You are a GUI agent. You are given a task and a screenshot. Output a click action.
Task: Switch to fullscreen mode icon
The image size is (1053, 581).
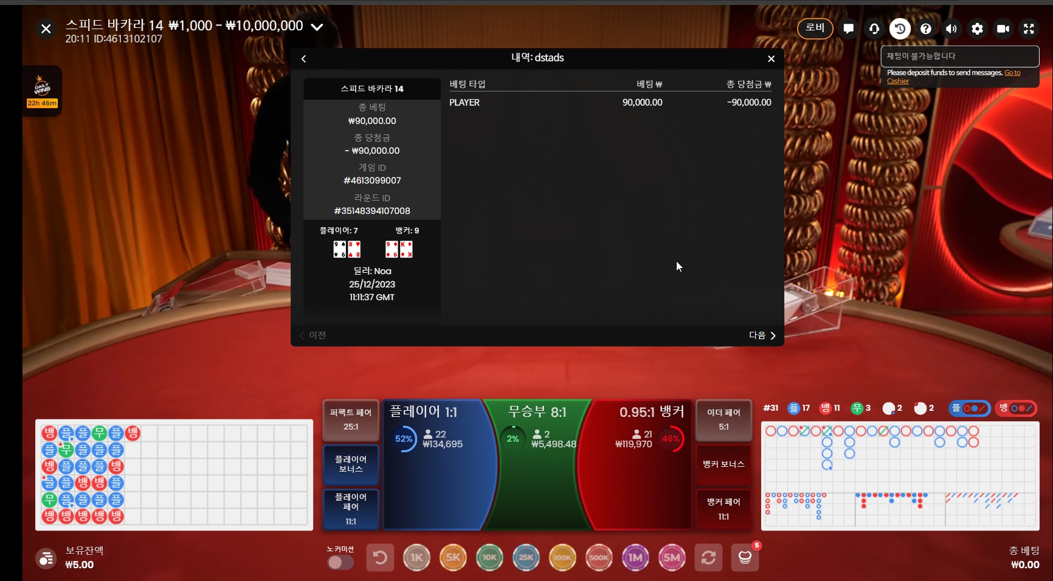tap(1029, 29)
